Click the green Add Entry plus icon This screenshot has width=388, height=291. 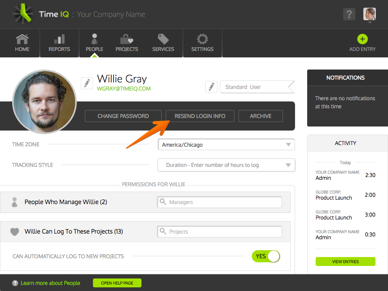click(363, 39)
